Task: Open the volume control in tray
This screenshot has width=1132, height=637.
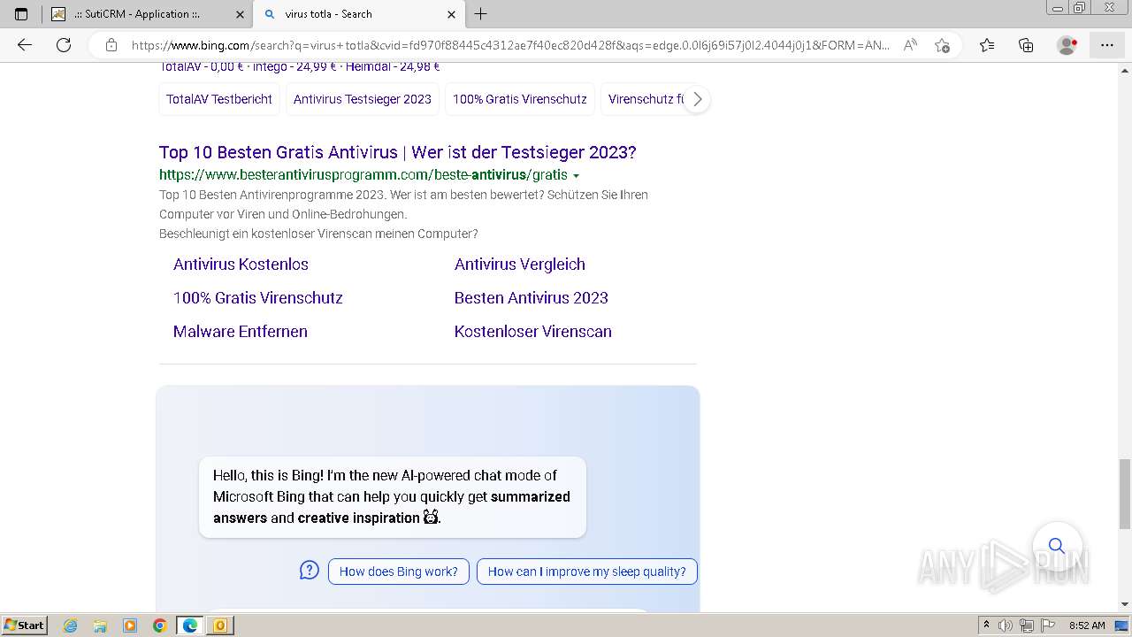Action: pos(1006,625)
